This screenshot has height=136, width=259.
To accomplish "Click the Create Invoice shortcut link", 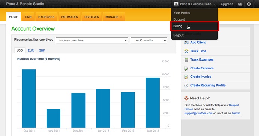I will (x=201, y=77).
